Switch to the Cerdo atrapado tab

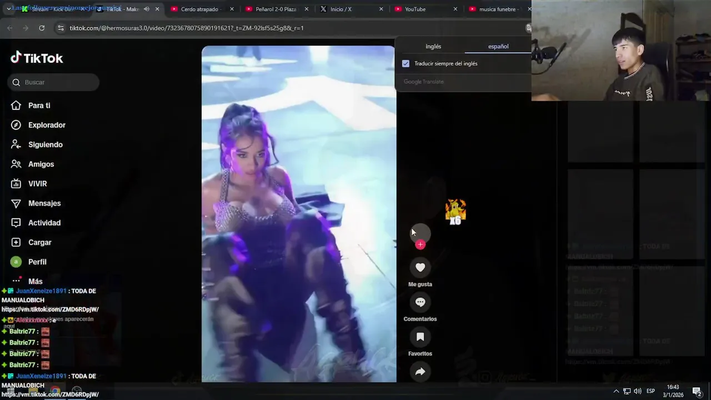pos(202,9)
